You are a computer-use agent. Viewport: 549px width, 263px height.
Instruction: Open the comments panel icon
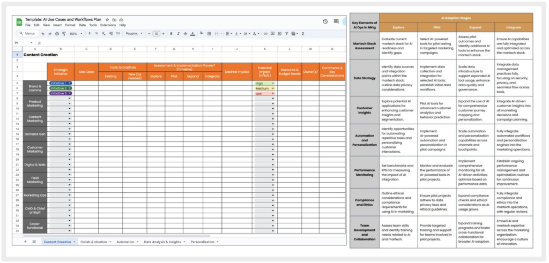point(337,21)
